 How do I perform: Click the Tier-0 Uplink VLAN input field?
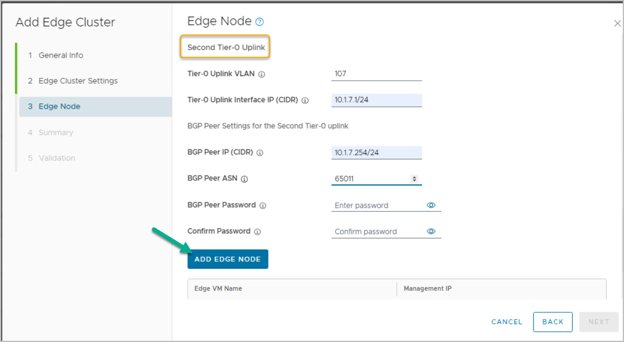click(x=376, y=74)
